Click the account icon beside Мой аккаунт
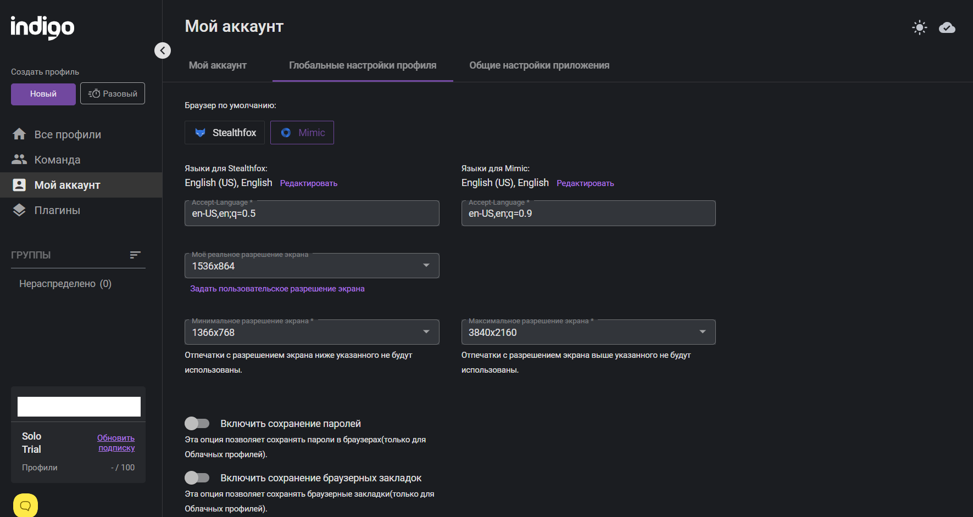Image resolution: width=973 pixels, height=517 pixels. [x=19, y=185]
